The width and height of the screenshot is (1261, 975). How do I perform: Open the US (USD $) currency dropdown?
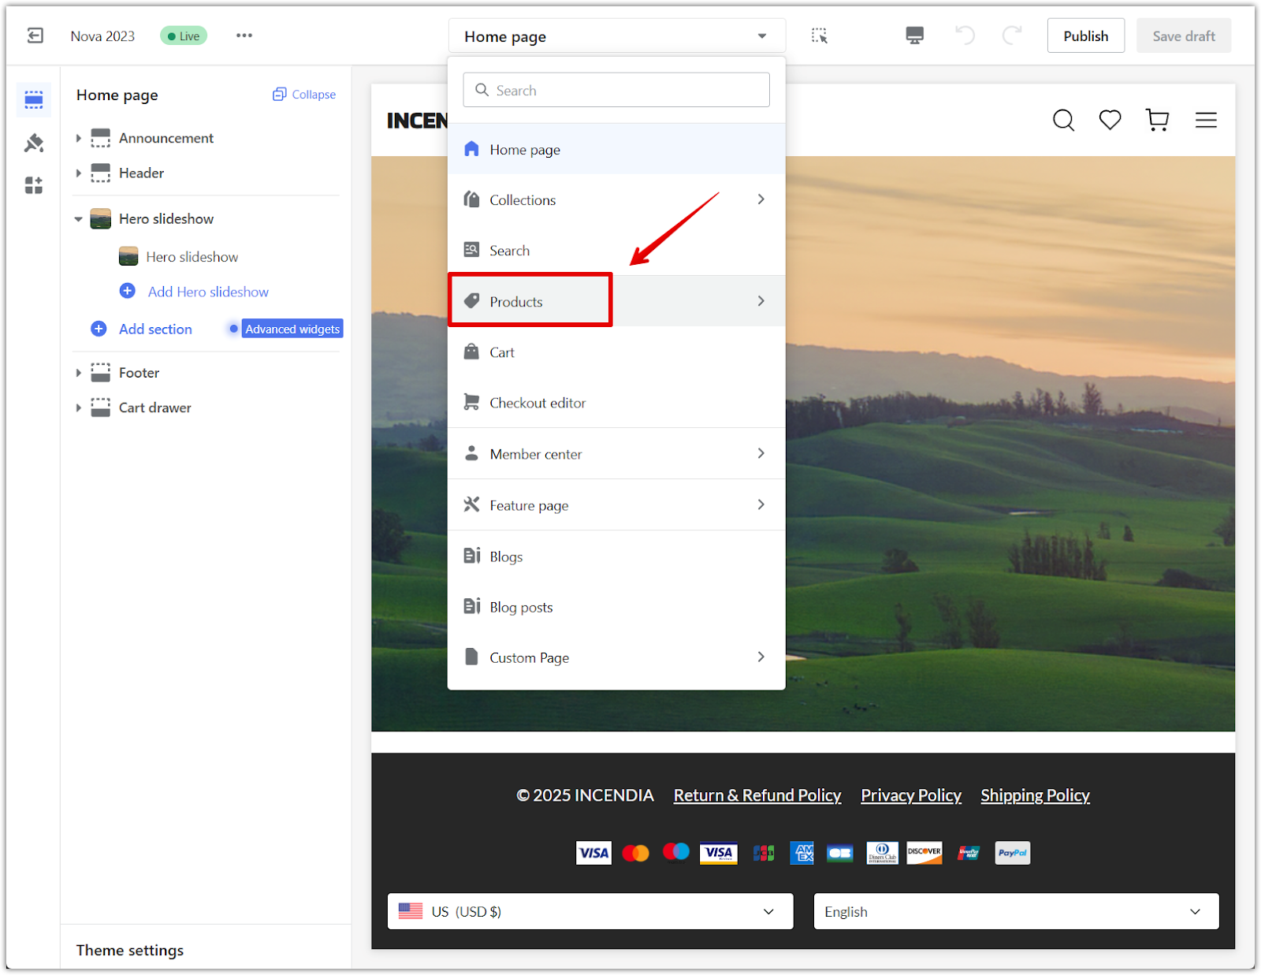[590, 911]
